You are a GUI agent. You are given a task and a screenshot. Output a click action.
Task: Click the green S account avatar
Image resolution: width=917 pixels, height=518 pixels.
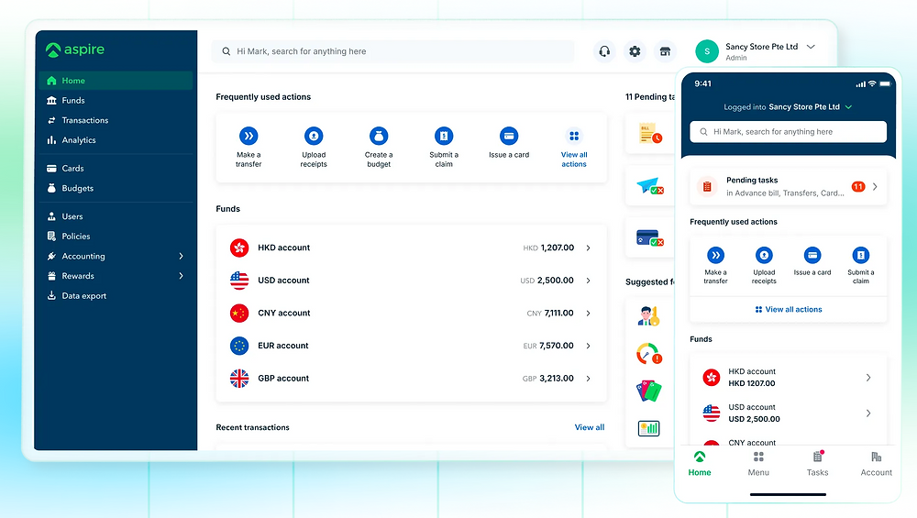tap(707, 51)
